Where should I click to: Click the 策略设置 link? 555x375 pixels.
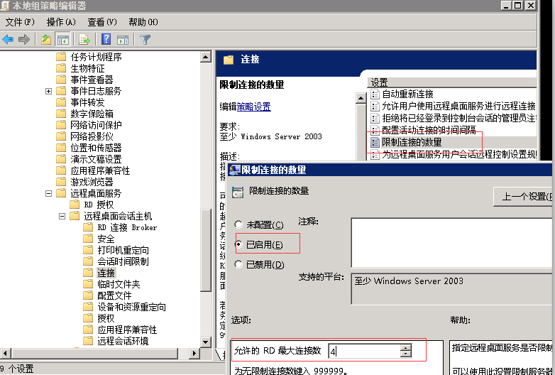254,107
